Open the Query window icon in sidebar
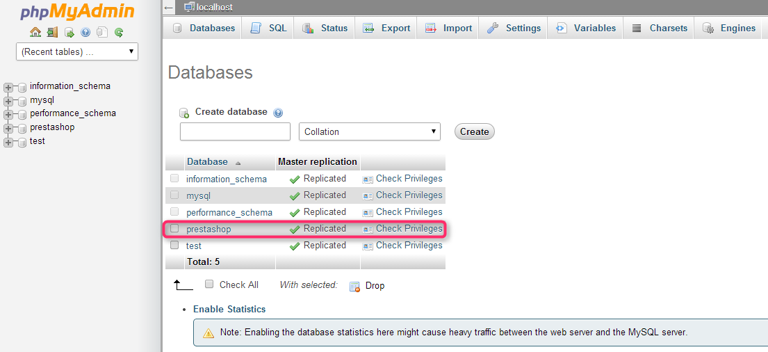This screenshot has height=352, width=768. click(69, 33)
